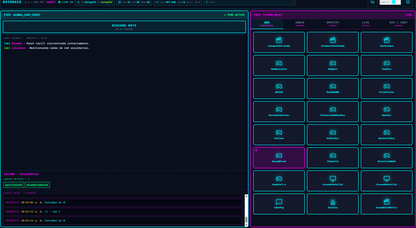Toggle the active Bread&Fred scene button
Image resolution: width=416 pixels, height=228 pixels.
[x=279, y=157]
